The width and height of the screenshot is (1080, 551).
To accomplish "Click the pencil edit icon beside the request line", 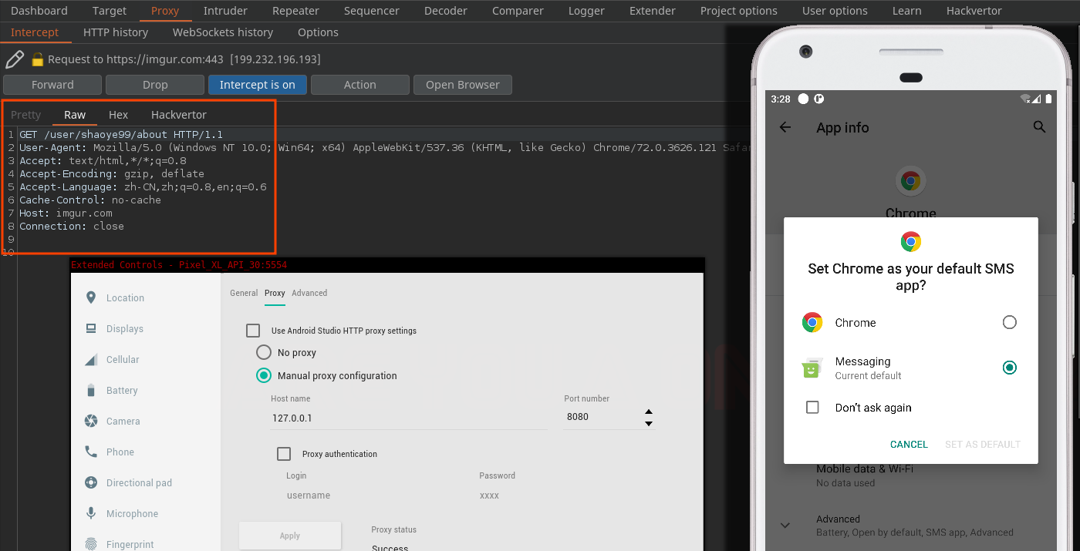I will [15, 59].
